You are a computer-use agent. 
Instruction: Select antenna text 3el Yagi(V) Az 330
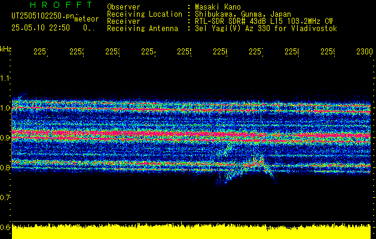point(233,29)
